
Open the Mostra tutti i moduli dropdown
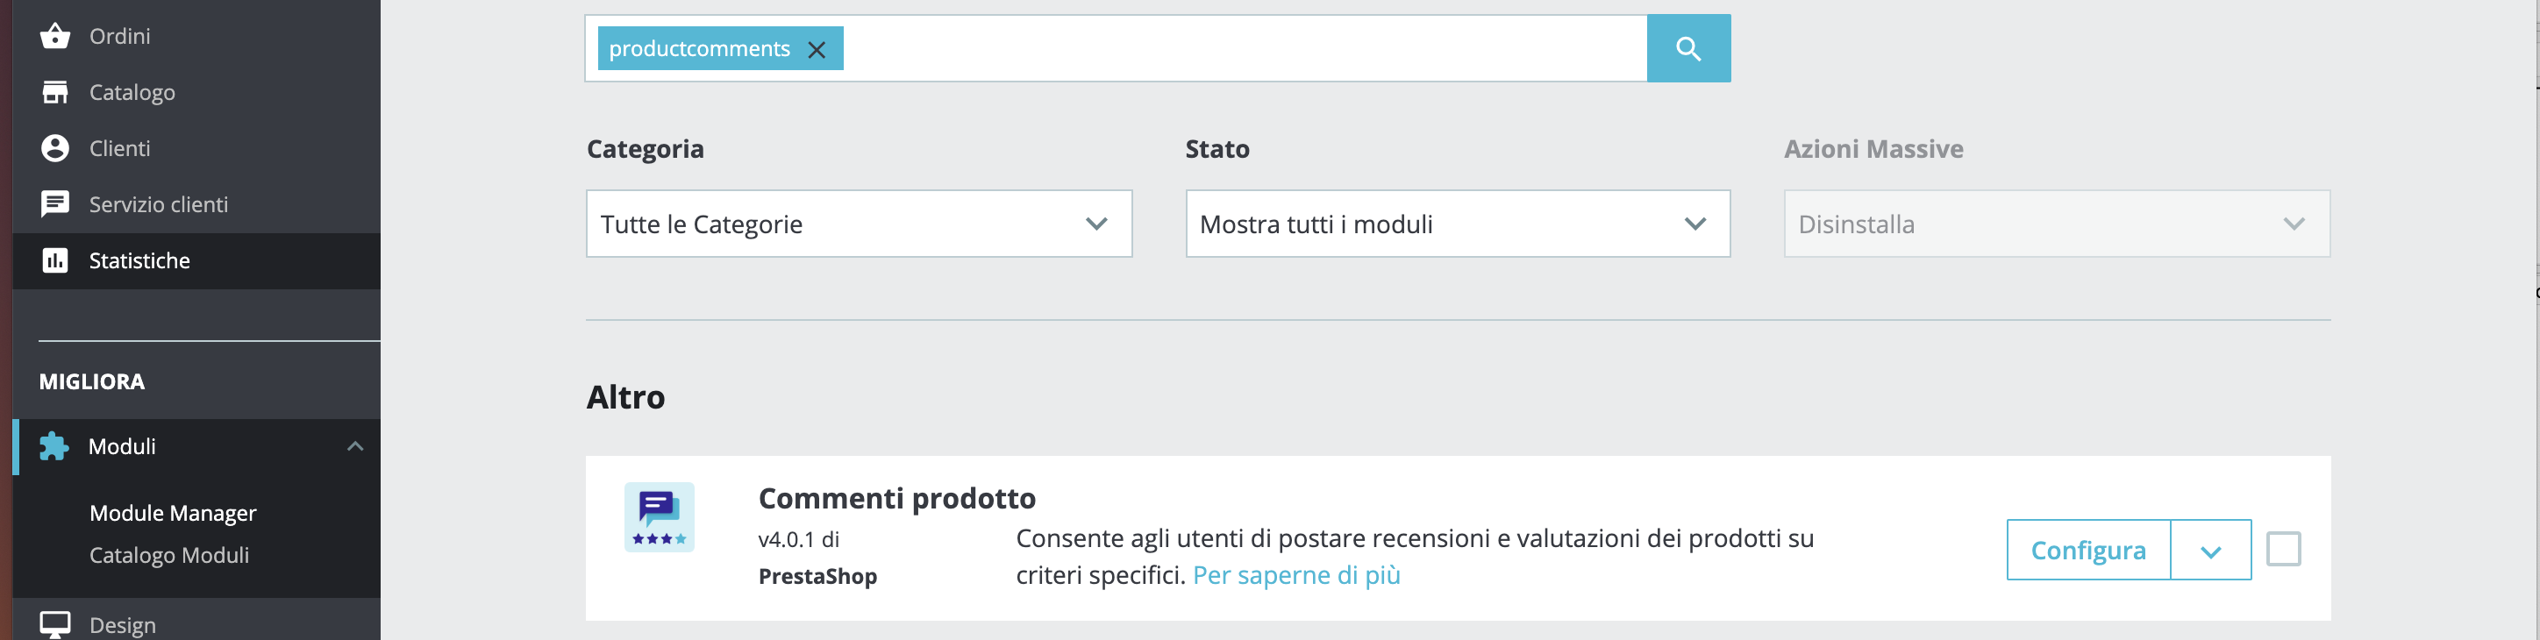[x=1456, y=224]
